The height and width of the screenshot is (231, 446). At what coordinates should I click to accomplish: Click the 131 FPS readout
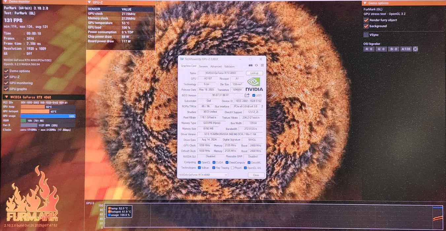click(13, 20)
